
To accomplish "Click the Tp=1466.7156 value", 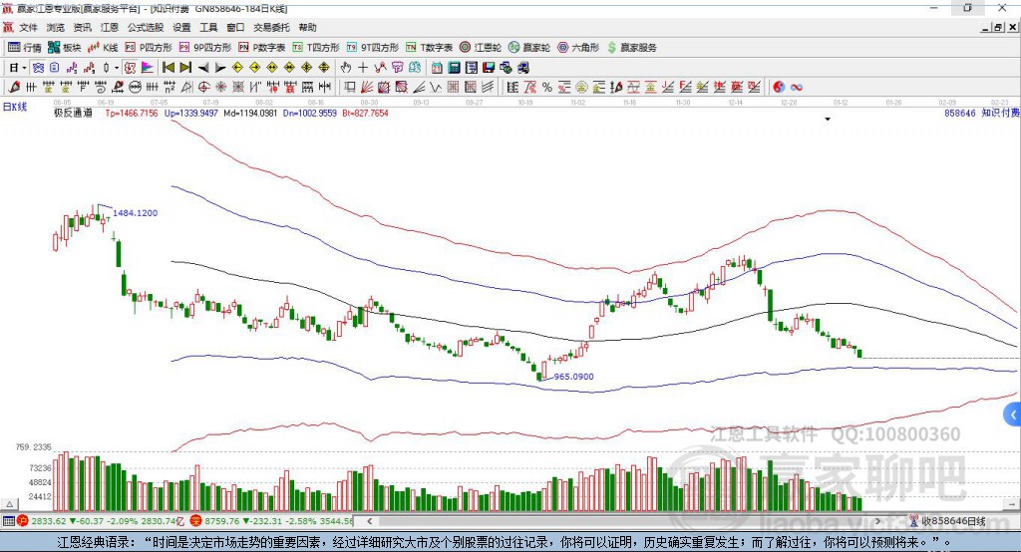I will pyautogui.click(x=132, y=114).
